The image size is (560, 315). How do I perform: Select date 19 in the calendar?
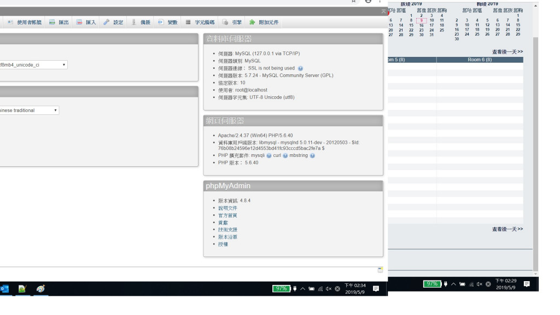click(x=487, y=30)
